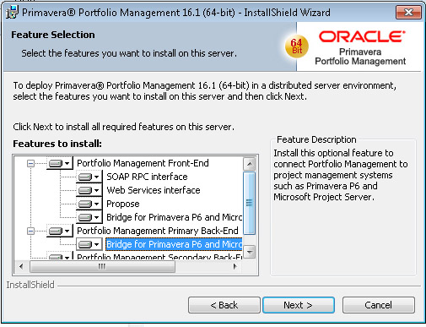Screen dimensions: 426x327
Task: Close the InstallShield Wizard window
Action: (408, 13)
